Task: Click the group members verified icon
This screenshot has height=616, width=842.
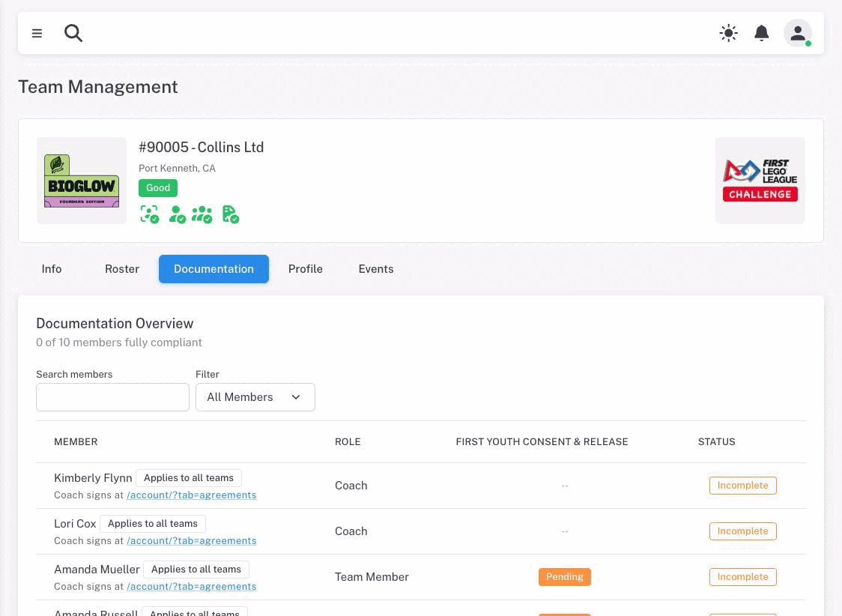Action: pos(202,214)
